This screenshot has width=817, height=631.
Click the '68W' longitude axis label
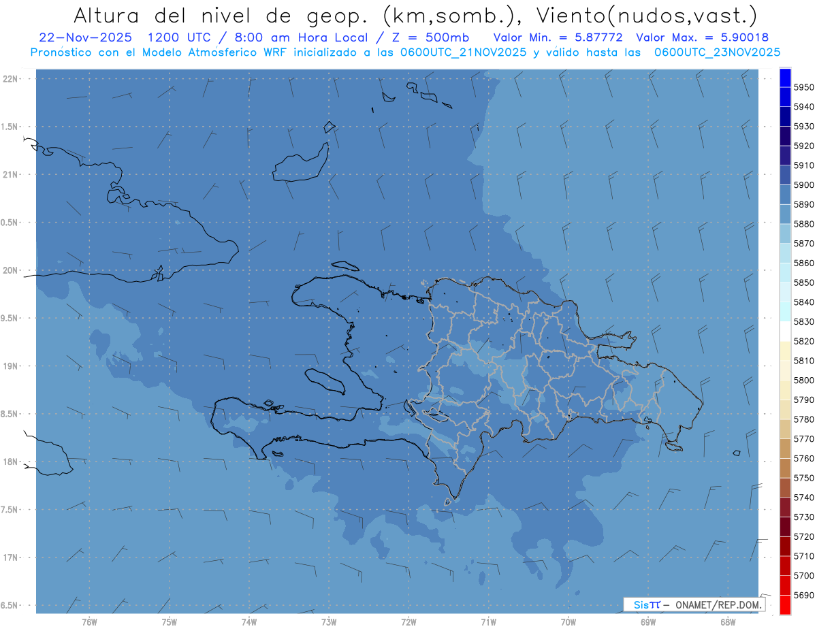point(728,621)
